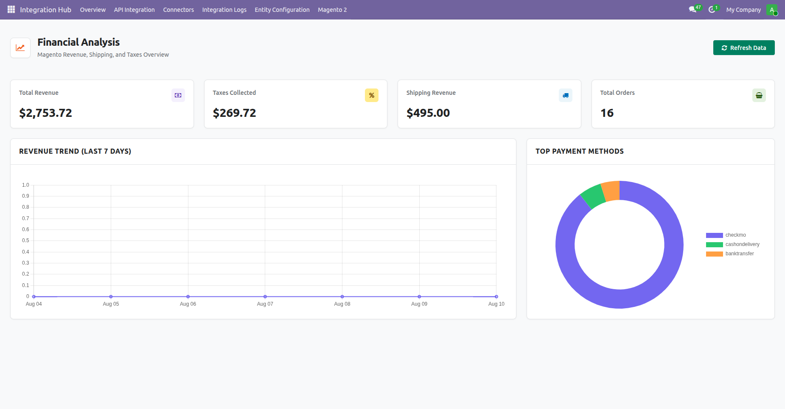Open the messages chat icon with 47 badge

tap(693, 9)
